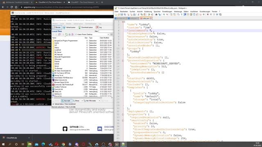Image resolution: width=262 pixels, height=147 pixels.
Task: Click the Cut scissors icon in Notepad++
Action: pyautogui.click(x=138, y=15)
